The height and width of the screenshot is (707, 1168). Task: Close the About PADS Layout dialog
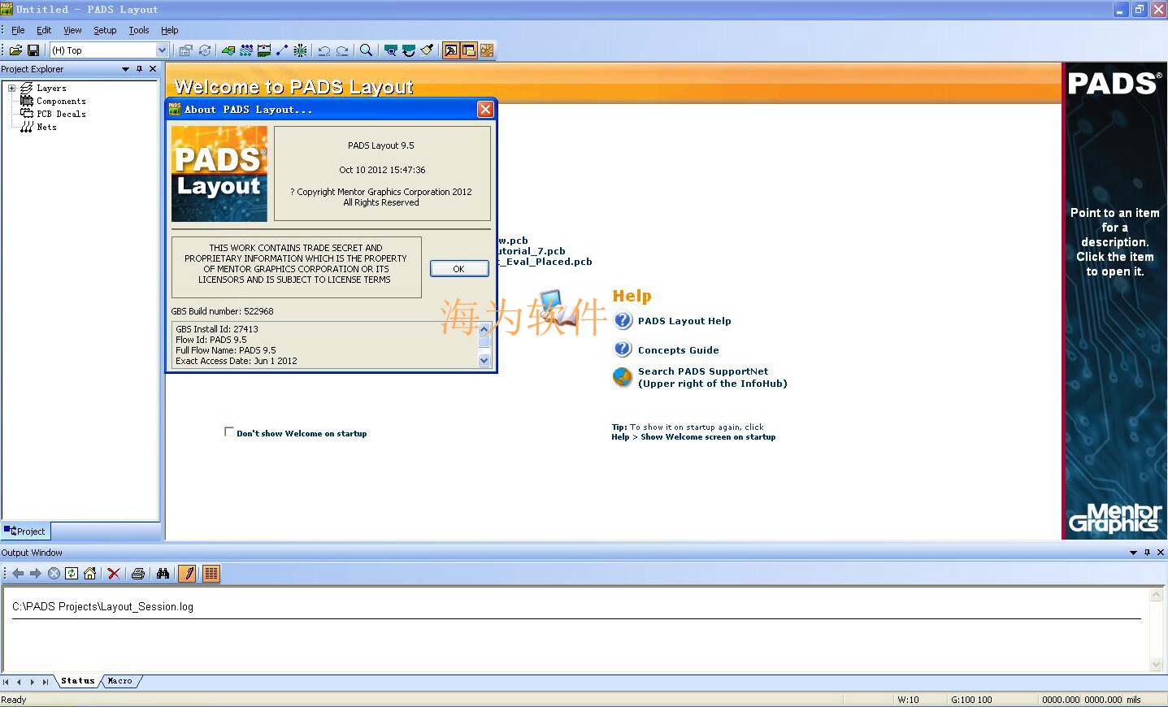tap(485, 109)
